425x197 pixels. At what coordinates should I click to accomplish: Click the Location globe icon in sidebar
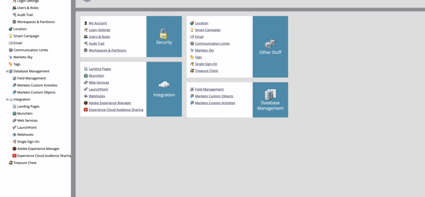11,29
